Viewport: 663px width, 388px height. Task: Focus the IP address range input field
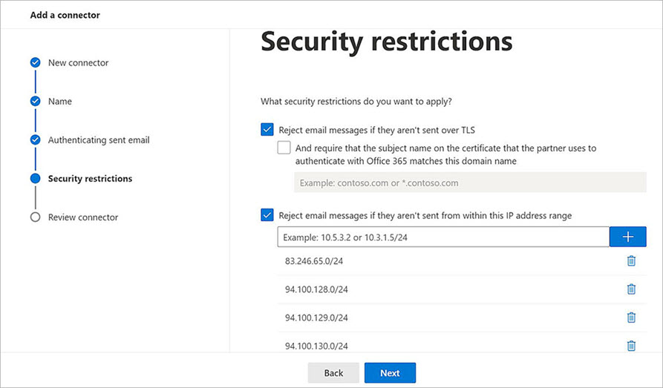pyautogui.click(x=442, y=237)
